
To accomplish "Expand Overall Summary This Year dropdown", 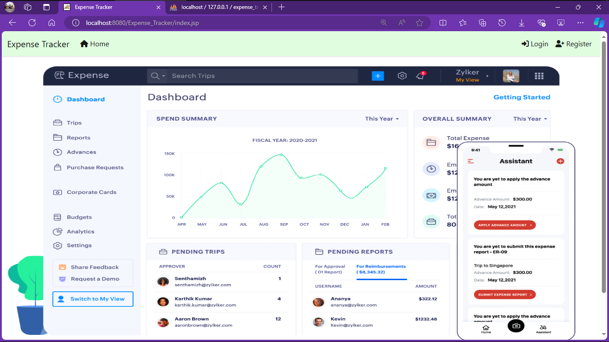I will [x=530, y=119].
